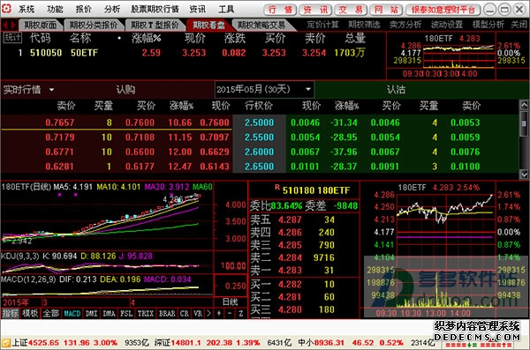Image resolution: width=530 pixels, height=350 pixels.
Task: Switch to 期权T型报价 tab
Action: (x=155, y=25)
